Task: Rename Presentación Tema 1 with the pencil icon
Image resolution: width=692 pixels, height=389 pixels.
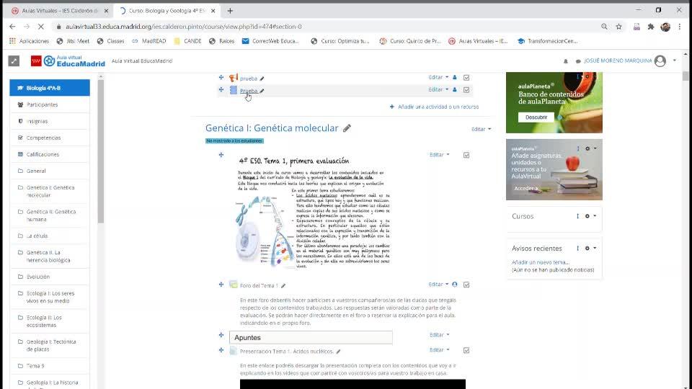Action: tap(338, 352)
